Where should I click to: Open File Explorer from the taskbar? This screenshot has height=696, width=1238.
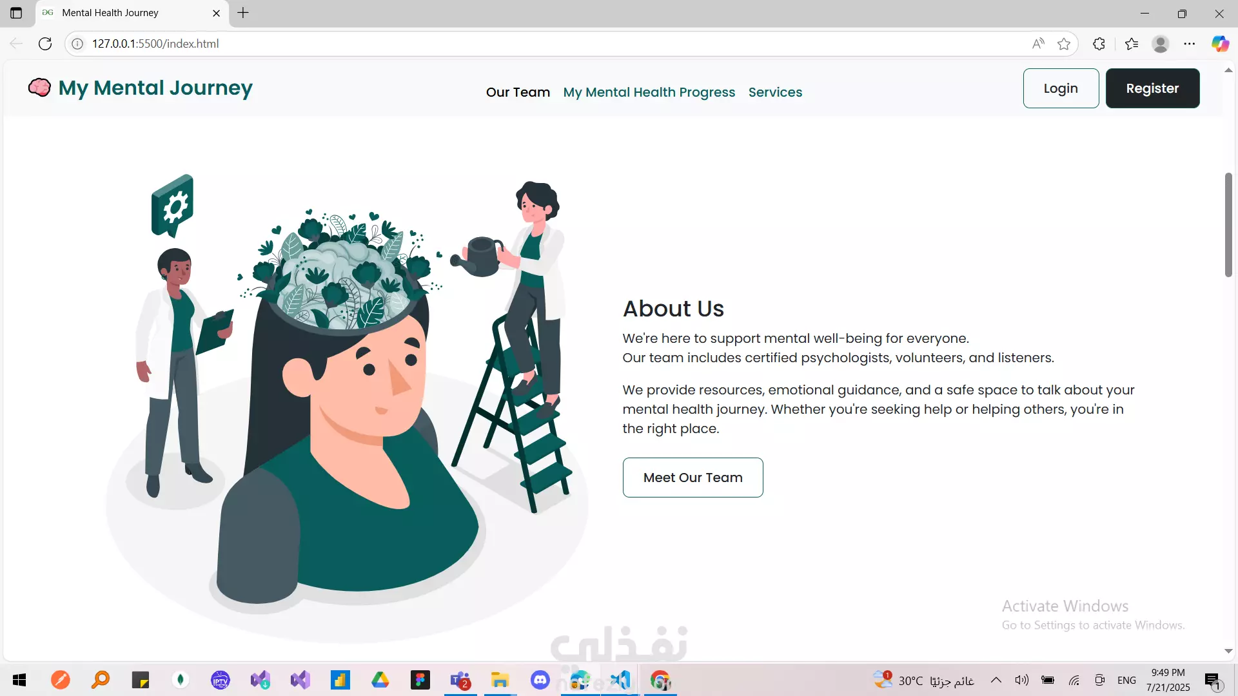tap(500, 680)
